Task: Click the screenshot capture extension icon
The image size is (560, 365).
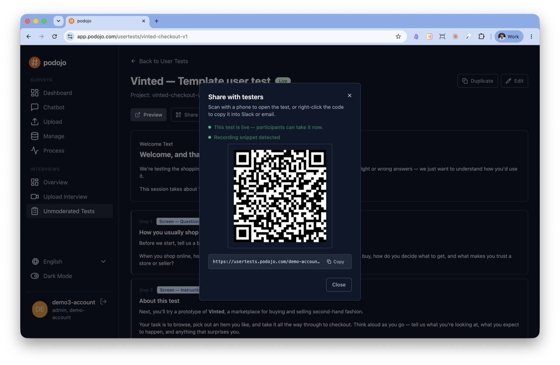Action: 442,36
